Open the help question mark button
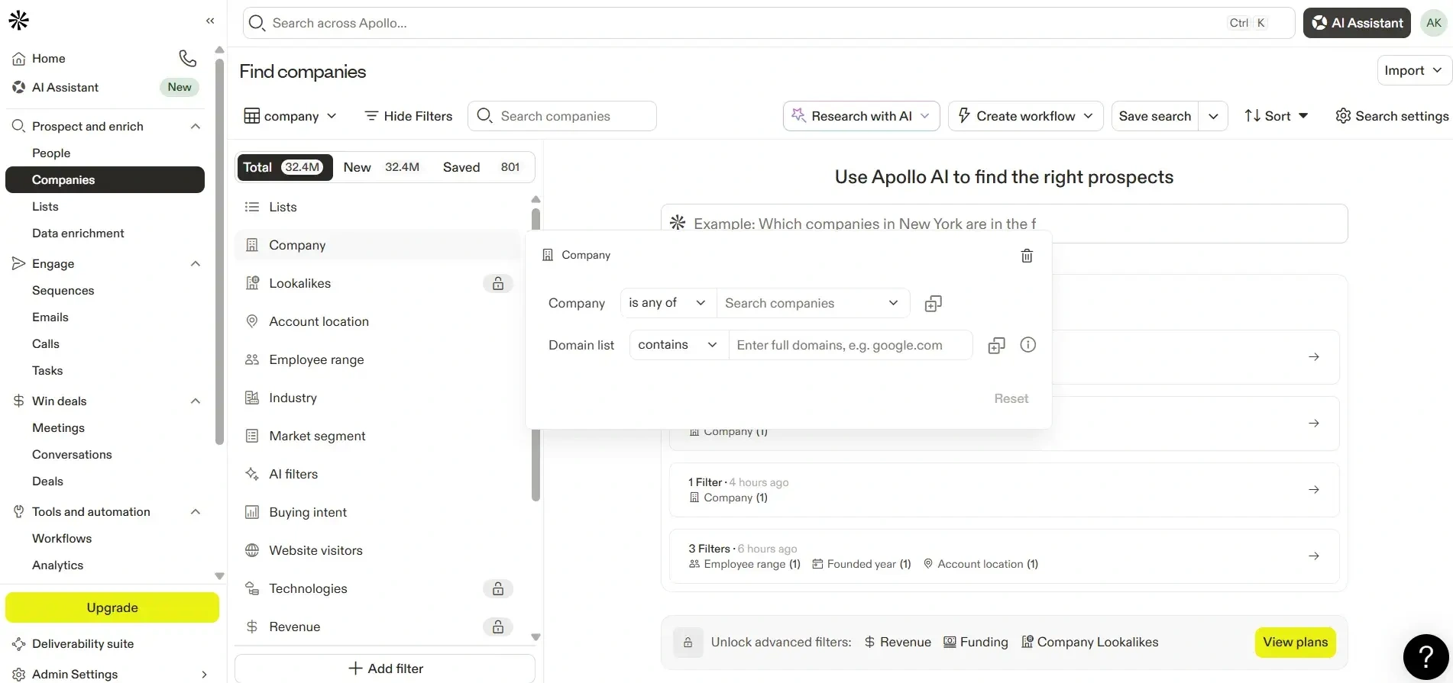Screen dimensions: 1453x683 (x=1425, y=656)
